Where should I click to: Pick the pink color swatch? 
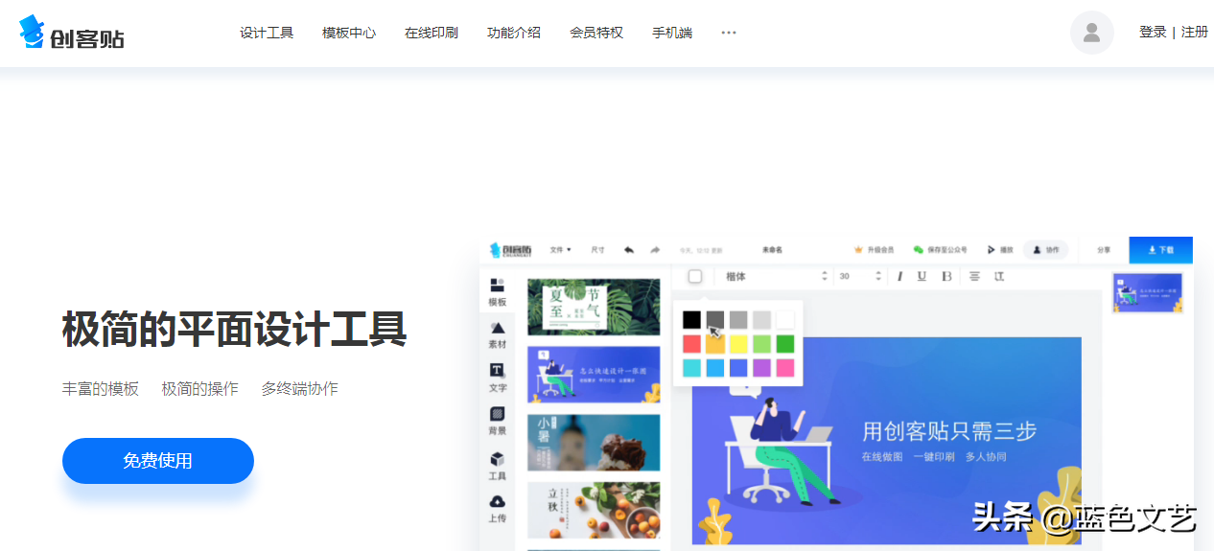[785, 367]
